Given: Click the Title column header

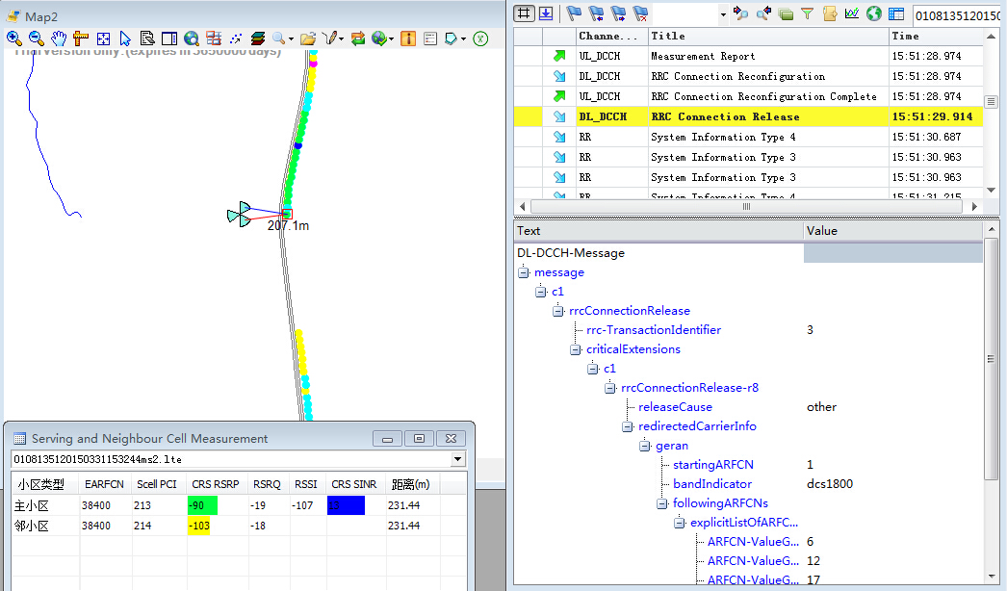Looking at the screenshot, I should pos(768,37).
